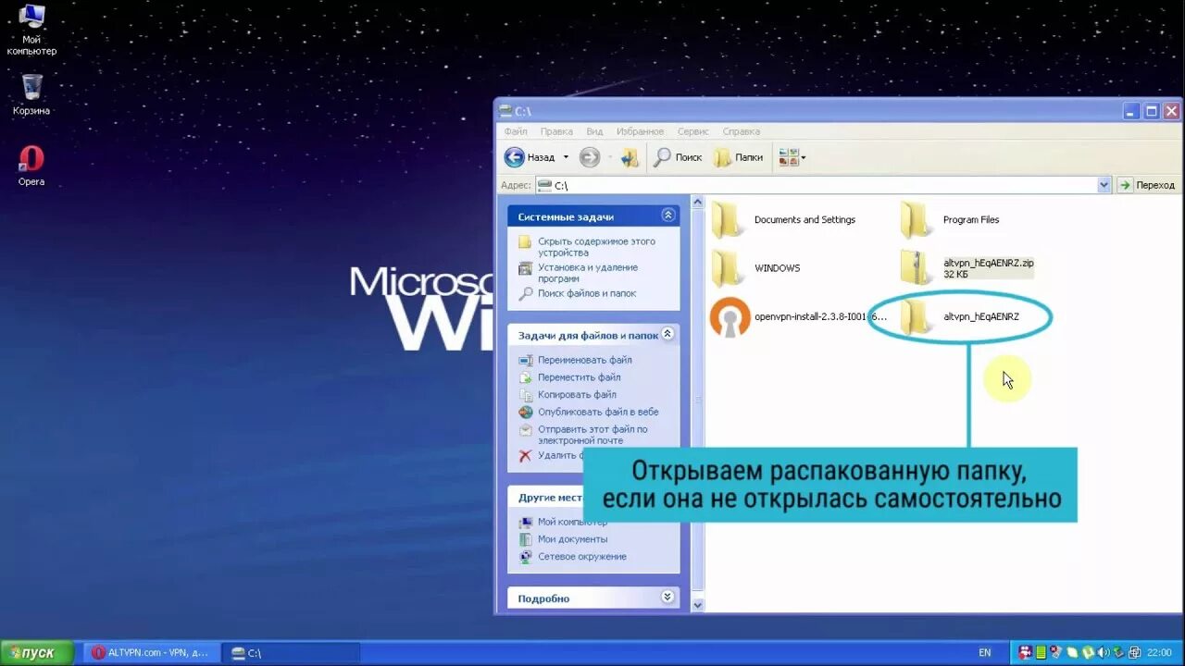
Task: Click Установка и удаление программ link
Action: point(587,273)
